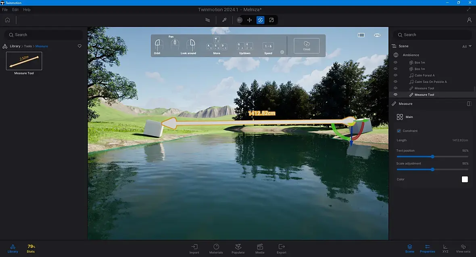This screenshot has height=257, width=476.
Task: Toggle the Scene panel tab
Action: coord(409,249)
